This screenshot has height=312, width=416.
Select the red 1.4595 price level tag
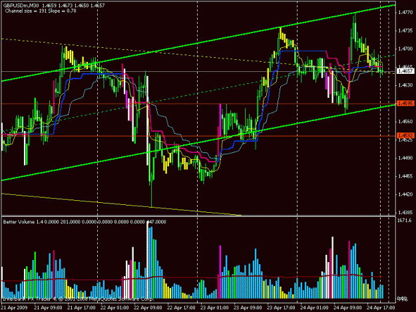click(x=405, y=103)
